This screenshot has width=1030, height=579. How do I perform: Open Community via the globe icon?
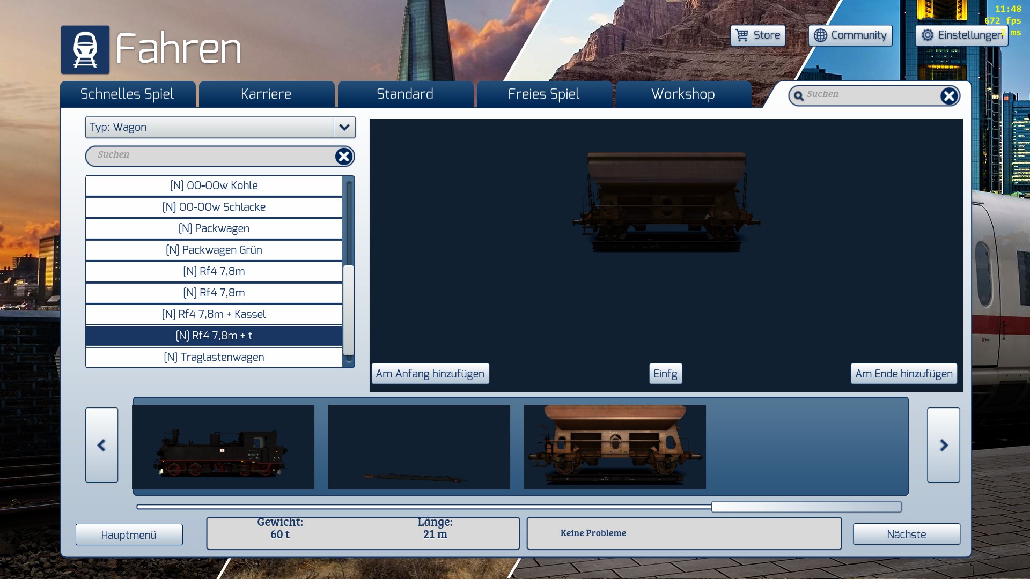tap(820, 35)
